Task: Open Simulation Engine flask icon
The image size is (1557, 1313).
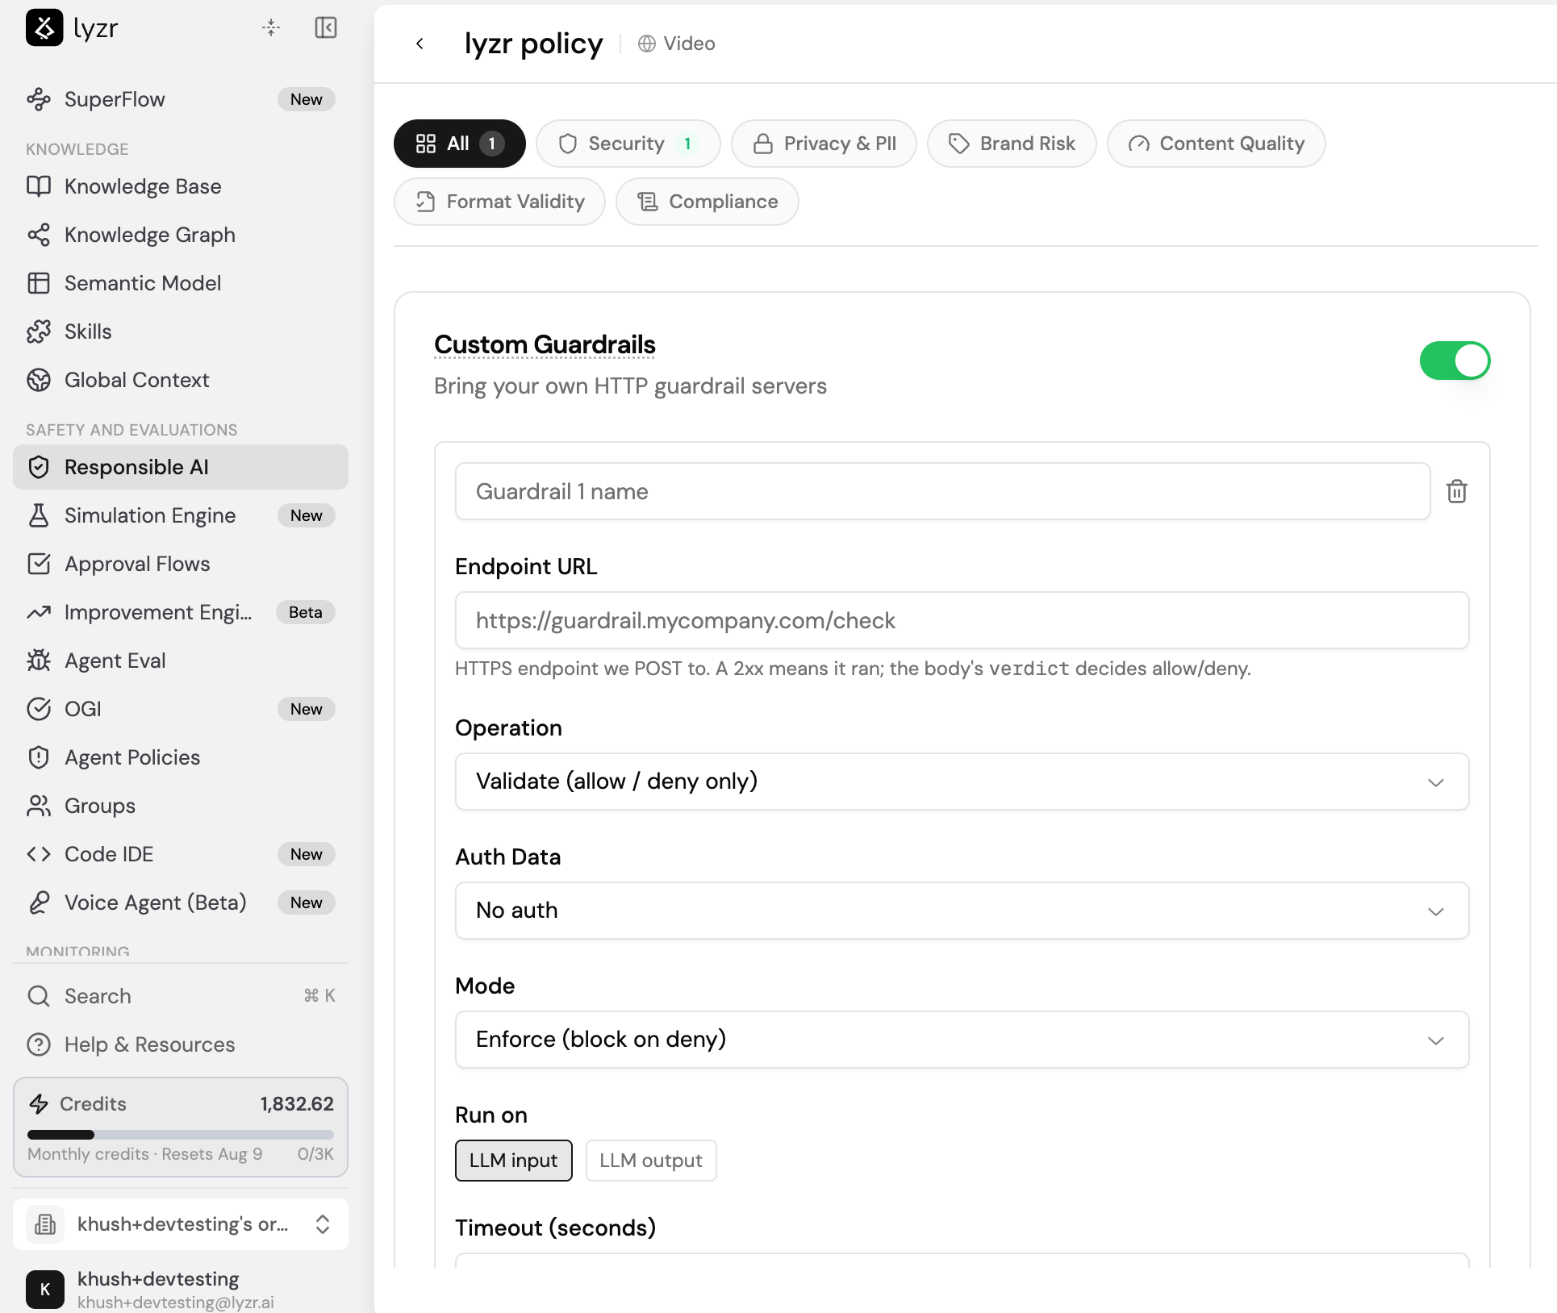Action: (x=39, y=515)
